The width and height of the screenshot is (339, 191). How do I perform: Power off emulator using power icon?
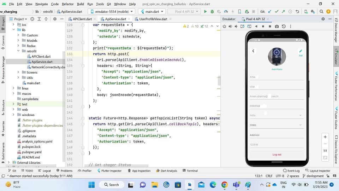point(225,27)
